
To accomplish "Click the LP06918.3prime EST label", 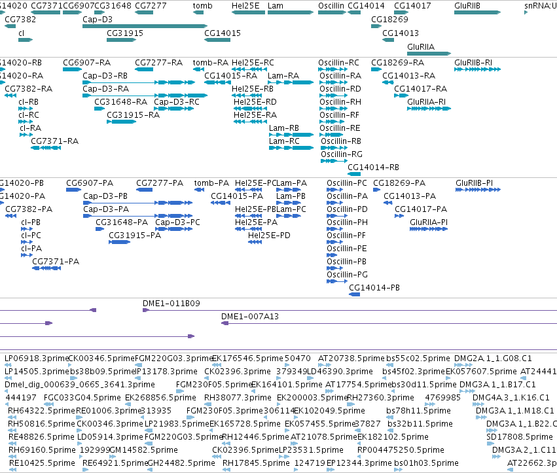I will [36, 359].
